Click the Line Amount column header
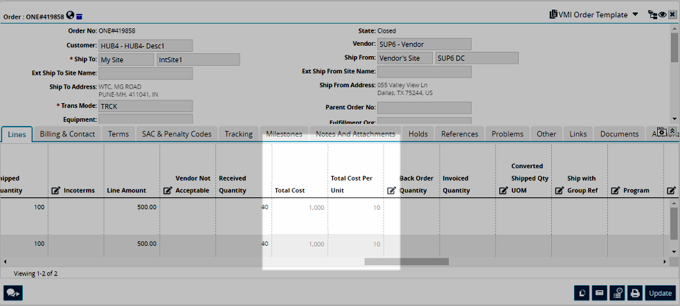Image resolution: width=680 pixels, height=306 pixels. point(127,190)
